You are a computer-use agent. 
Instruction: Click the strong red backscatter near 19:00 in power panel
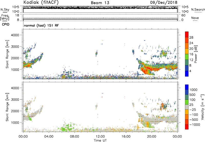145,71
